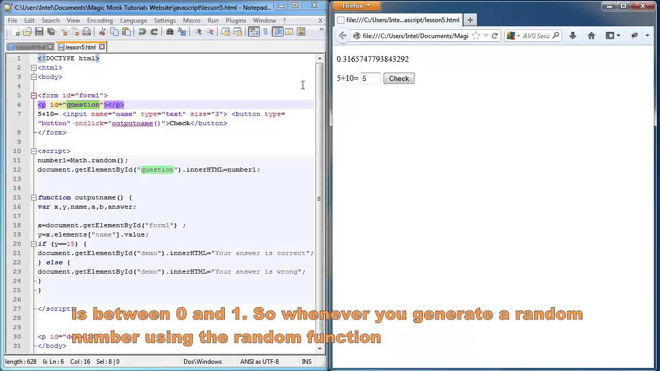
Task: Click editor scrollbar down arrow
Action: (319, 348)
